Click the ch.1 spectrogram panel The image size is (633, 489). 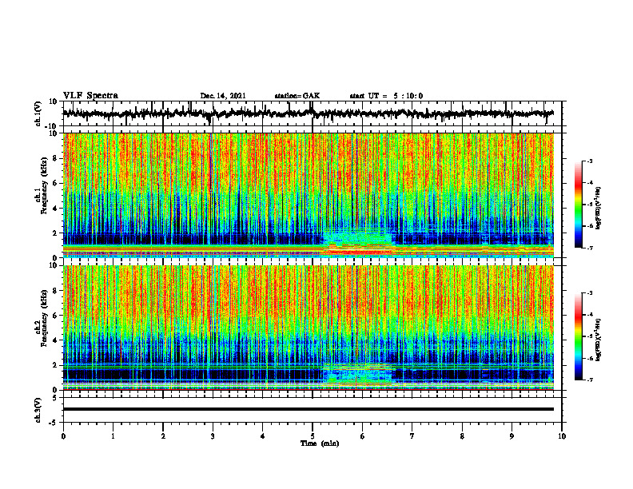308,195
